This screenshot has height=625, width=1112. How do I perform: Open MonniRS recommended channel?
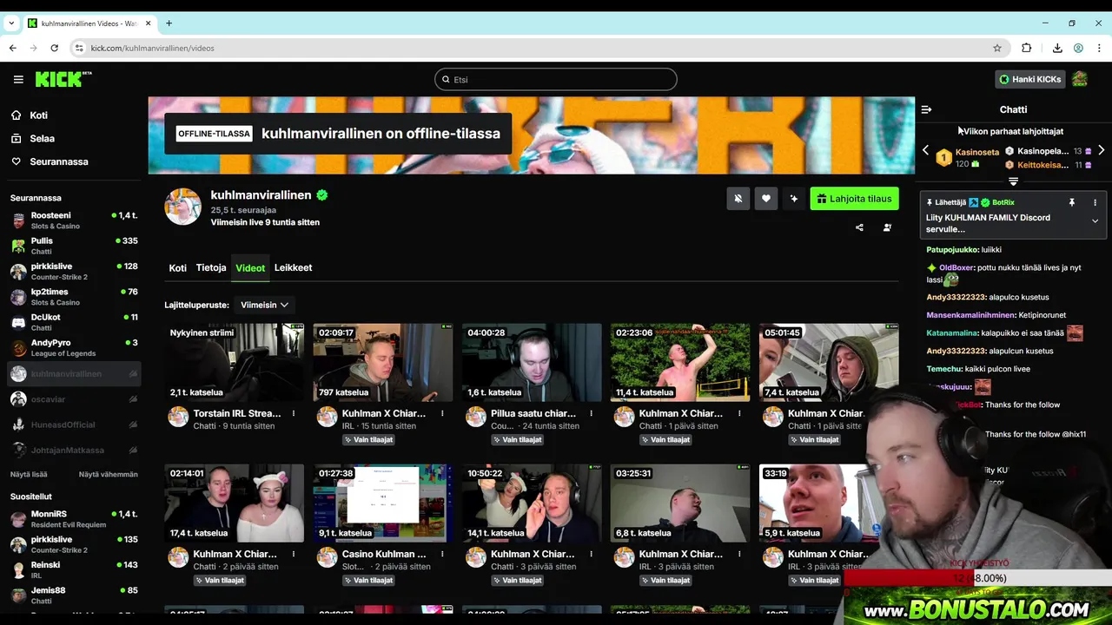74,519
